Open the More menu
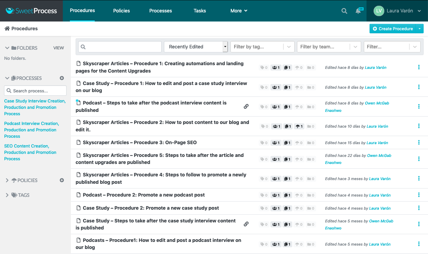The image size is (428, 254). click(x=239, y=10)
